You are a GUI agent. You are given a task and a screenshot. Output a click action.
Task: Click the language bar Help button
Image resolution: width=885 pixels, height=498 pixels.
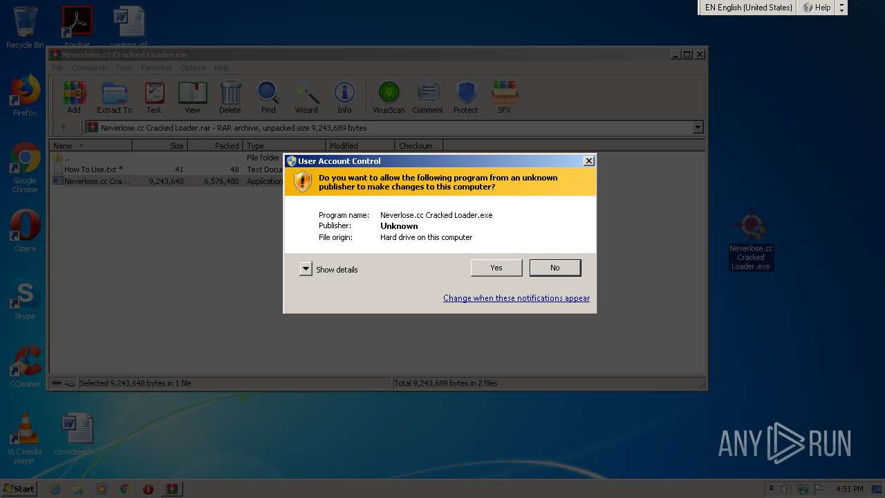817,8
